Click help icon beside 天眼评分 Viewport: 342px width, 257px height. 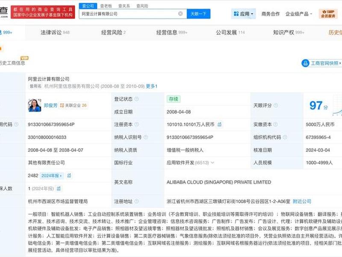point(276,105)
